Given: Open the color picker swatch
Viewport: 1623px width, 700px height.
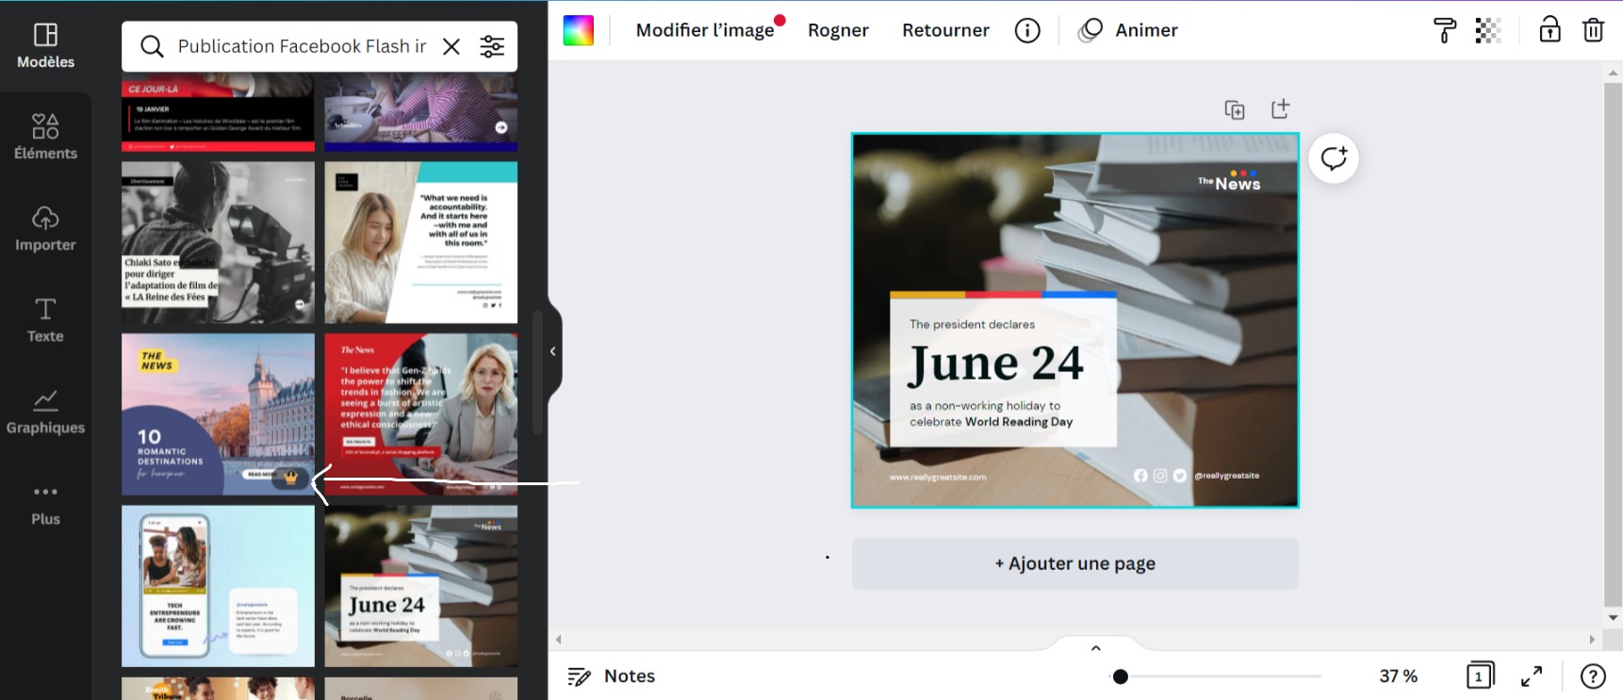Looking at the screenshot, I should tap(579, 30).
